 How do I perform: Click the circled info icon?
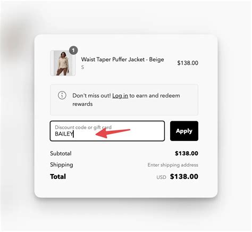(x=62, y=95)
